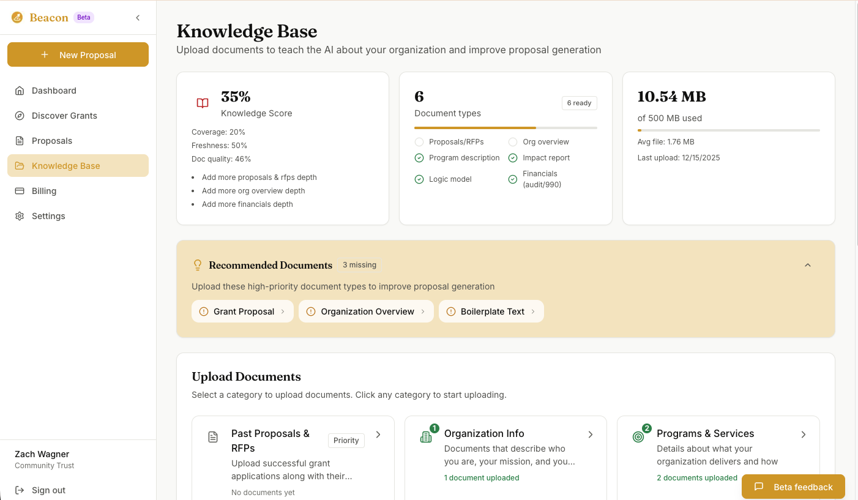Click the storage usage progress bar
This screenshot has width=858, height=500.
(728, 130)
